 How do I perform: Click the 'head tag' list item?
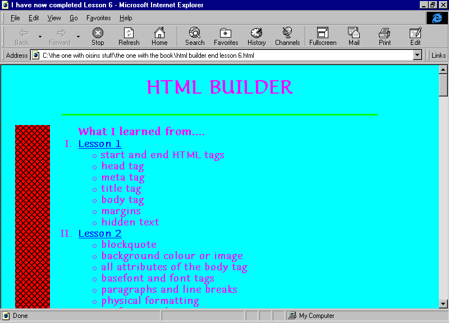[122, 166]
